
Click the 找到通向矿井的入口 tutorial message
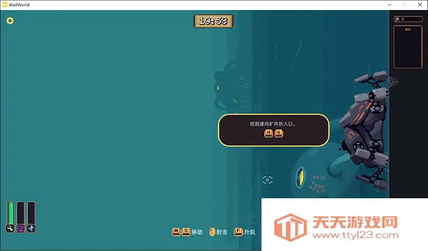tap(273, 124)
